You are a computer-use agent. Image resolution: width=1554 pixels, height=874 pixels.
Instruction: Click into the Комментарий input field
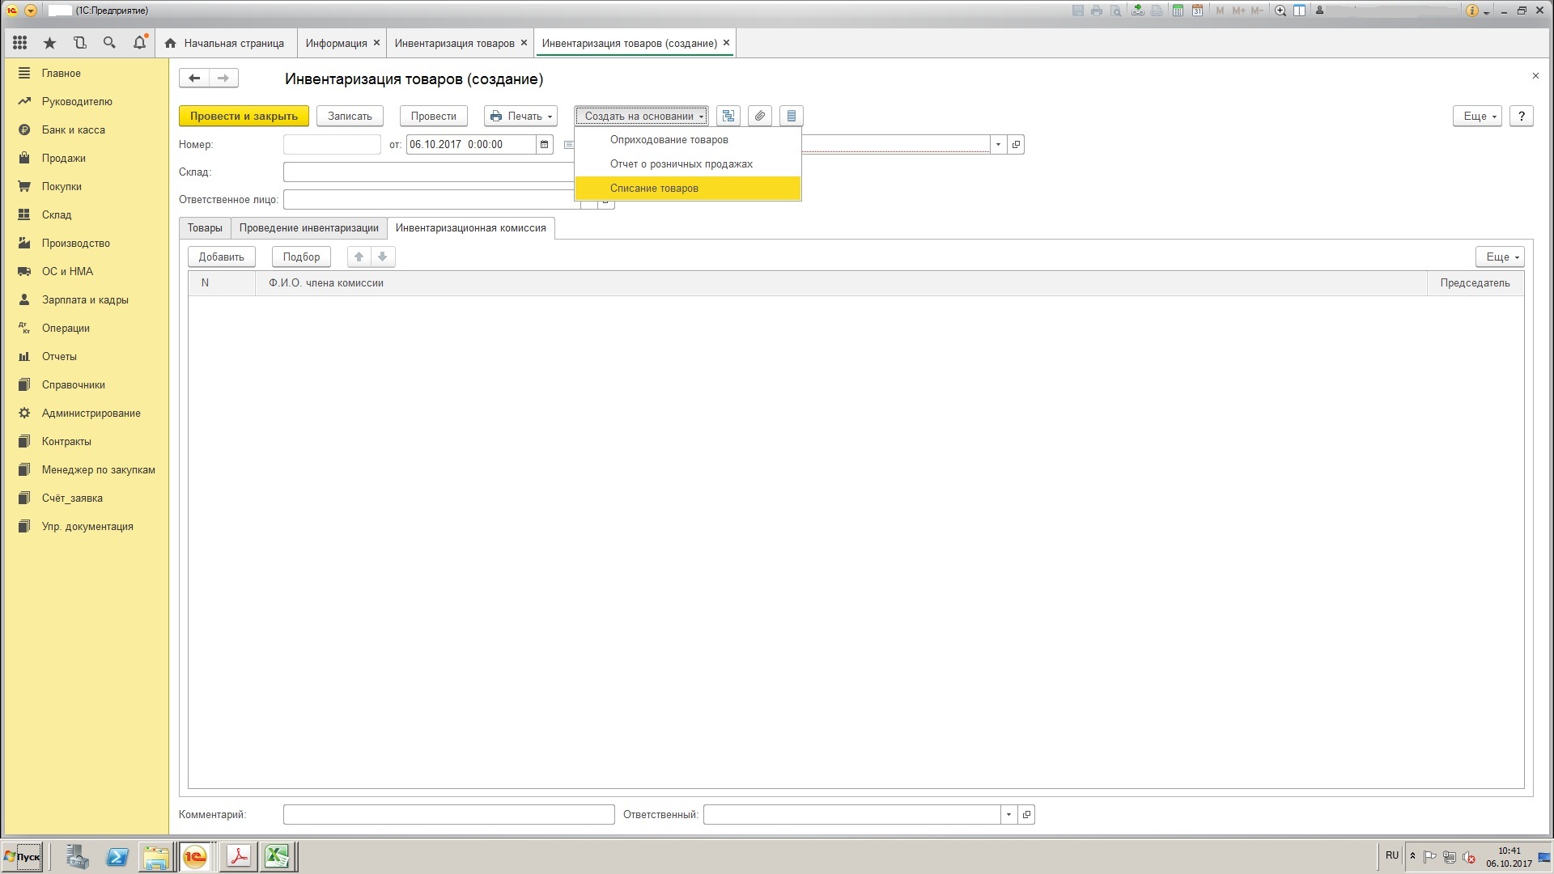coord(449,814)
